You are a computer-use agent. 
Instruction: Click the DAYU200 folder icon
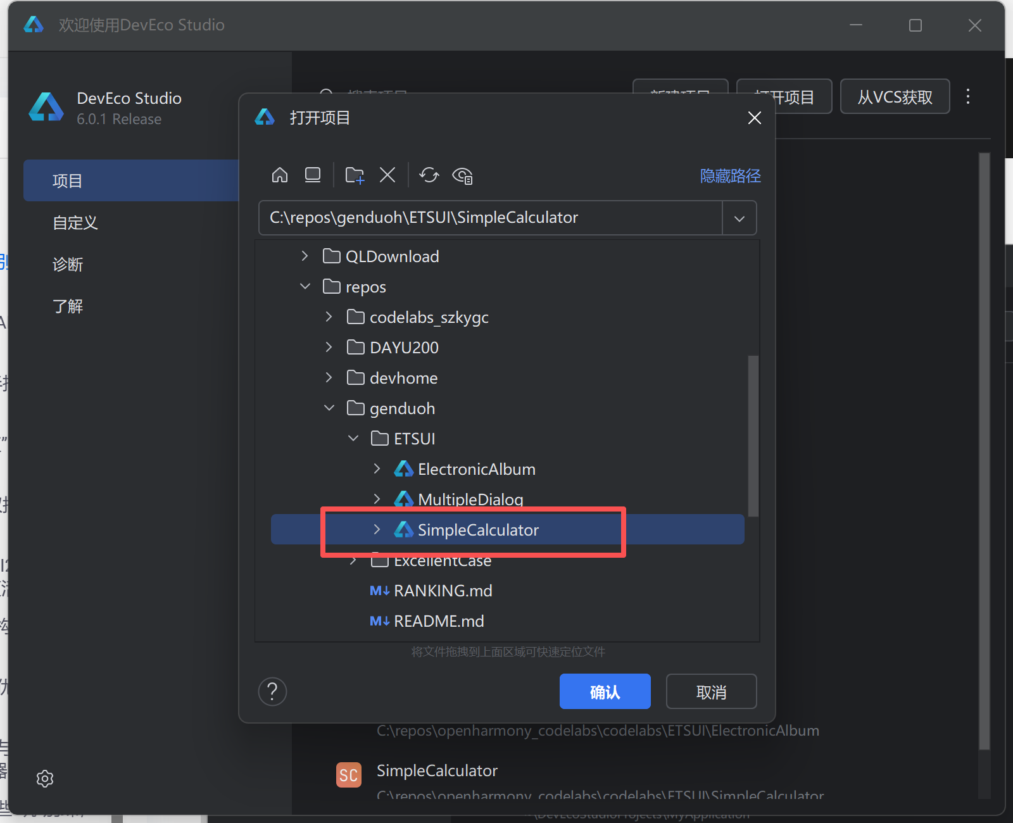click(356, 348)
